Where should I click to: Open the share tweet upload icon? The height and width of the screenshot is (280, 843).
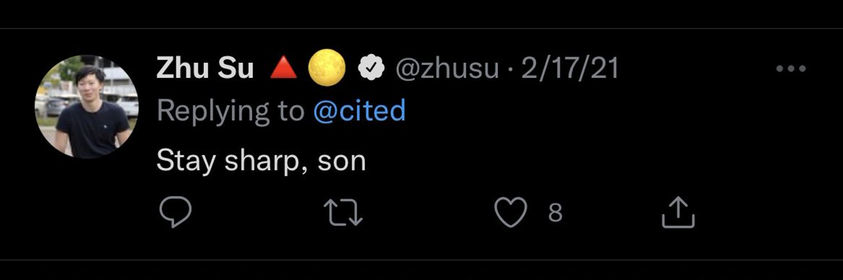(x=678, y=212)
